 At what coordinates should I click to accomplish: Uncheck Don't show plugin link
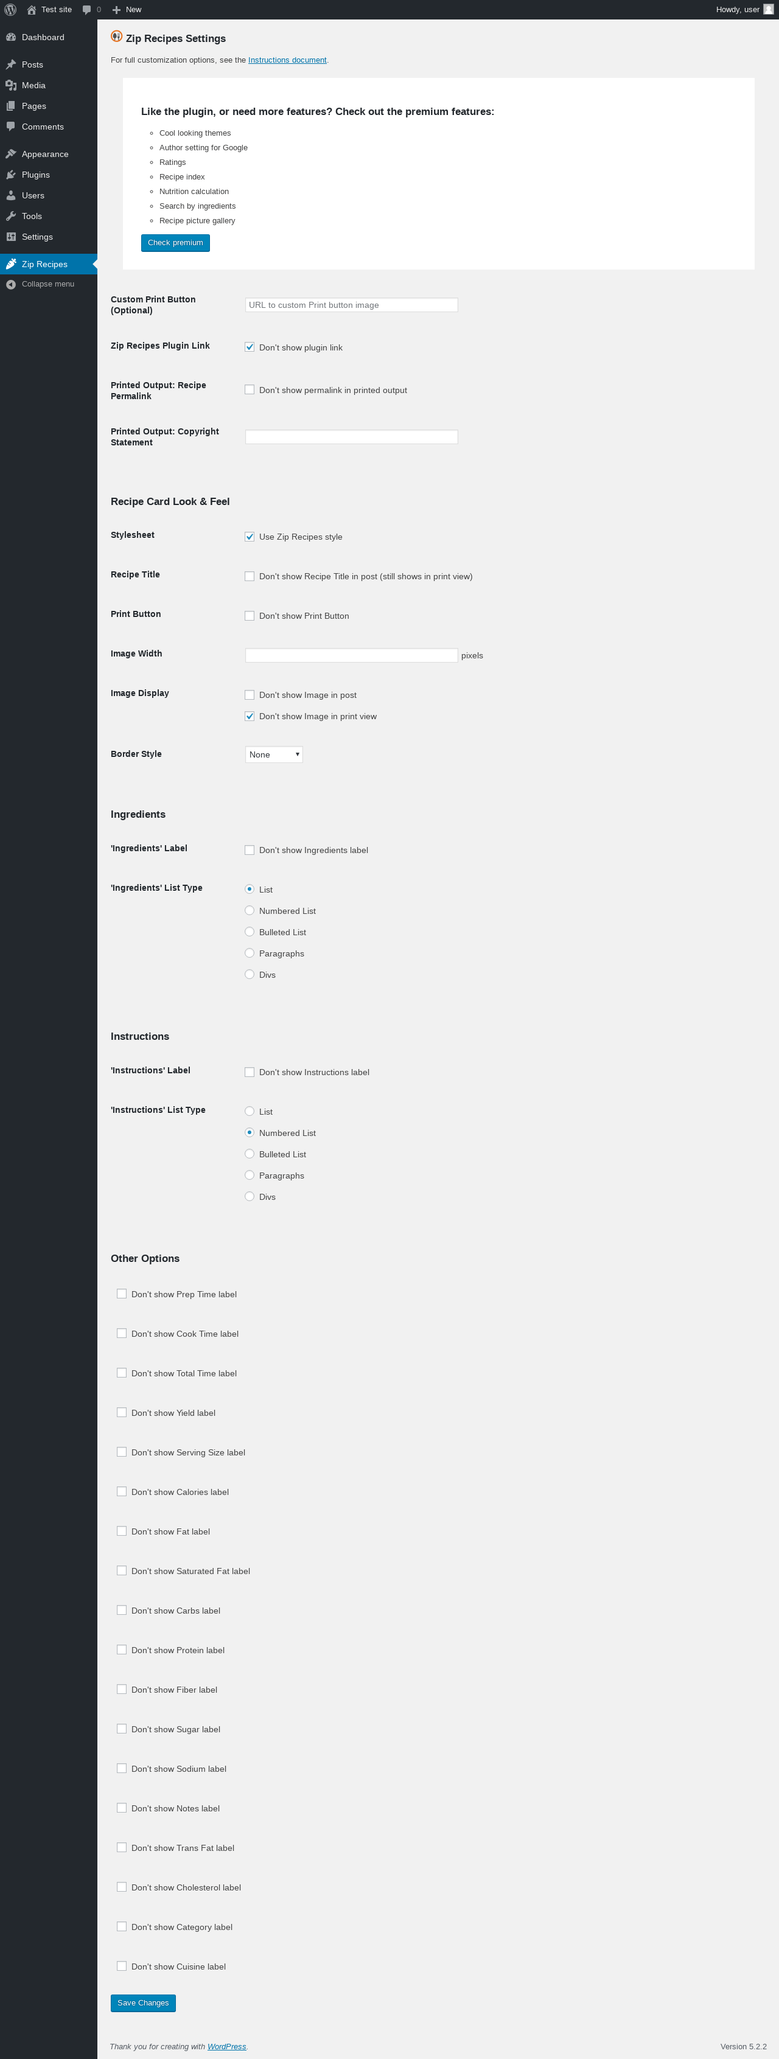coord(250,347)
